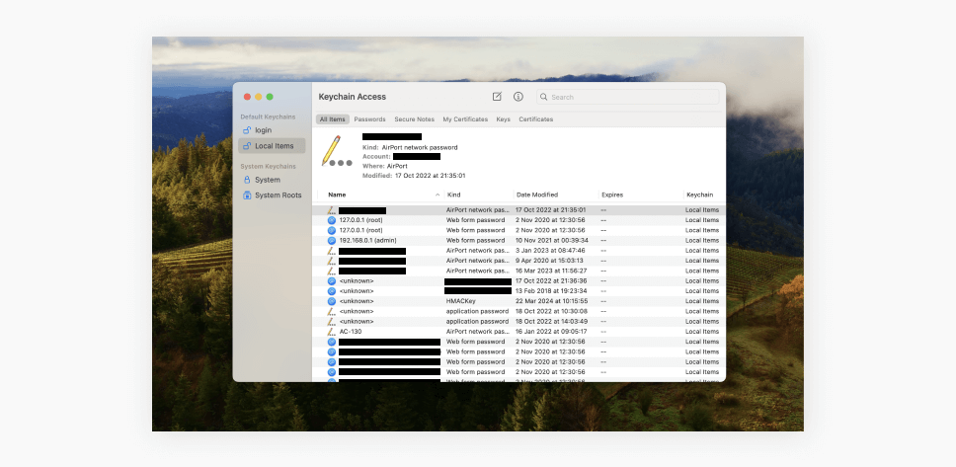Switch to the Passwords tab
This screenshot has width=956, height=467.
(369, 119)
